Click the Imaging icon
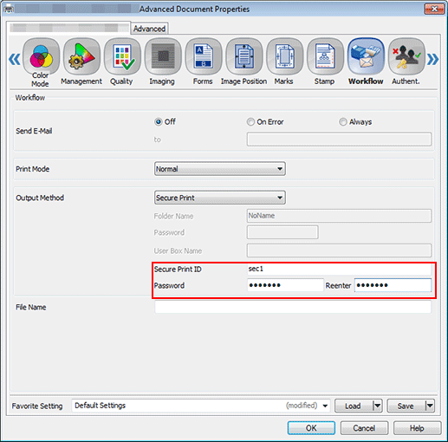The height and width of the screenshot is (442, 448). pos(163,56)
